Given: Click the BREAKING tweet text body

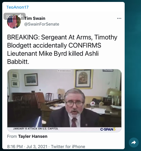Looking at the screenshot, I should pyautogui.click(x=62, y=49).
